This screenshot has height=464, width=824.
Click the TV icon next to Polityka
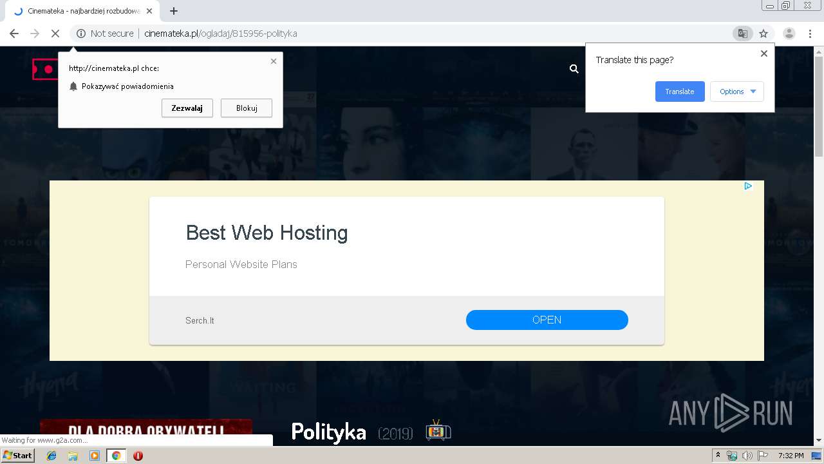[438, 431]
